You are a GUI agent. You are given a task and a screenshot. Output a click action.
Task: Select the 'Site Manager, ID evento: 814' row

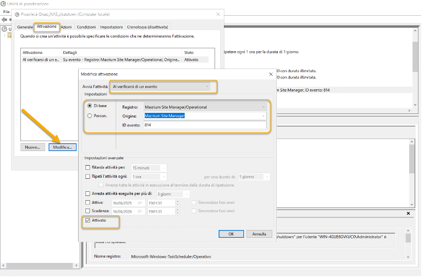[344, 90]
